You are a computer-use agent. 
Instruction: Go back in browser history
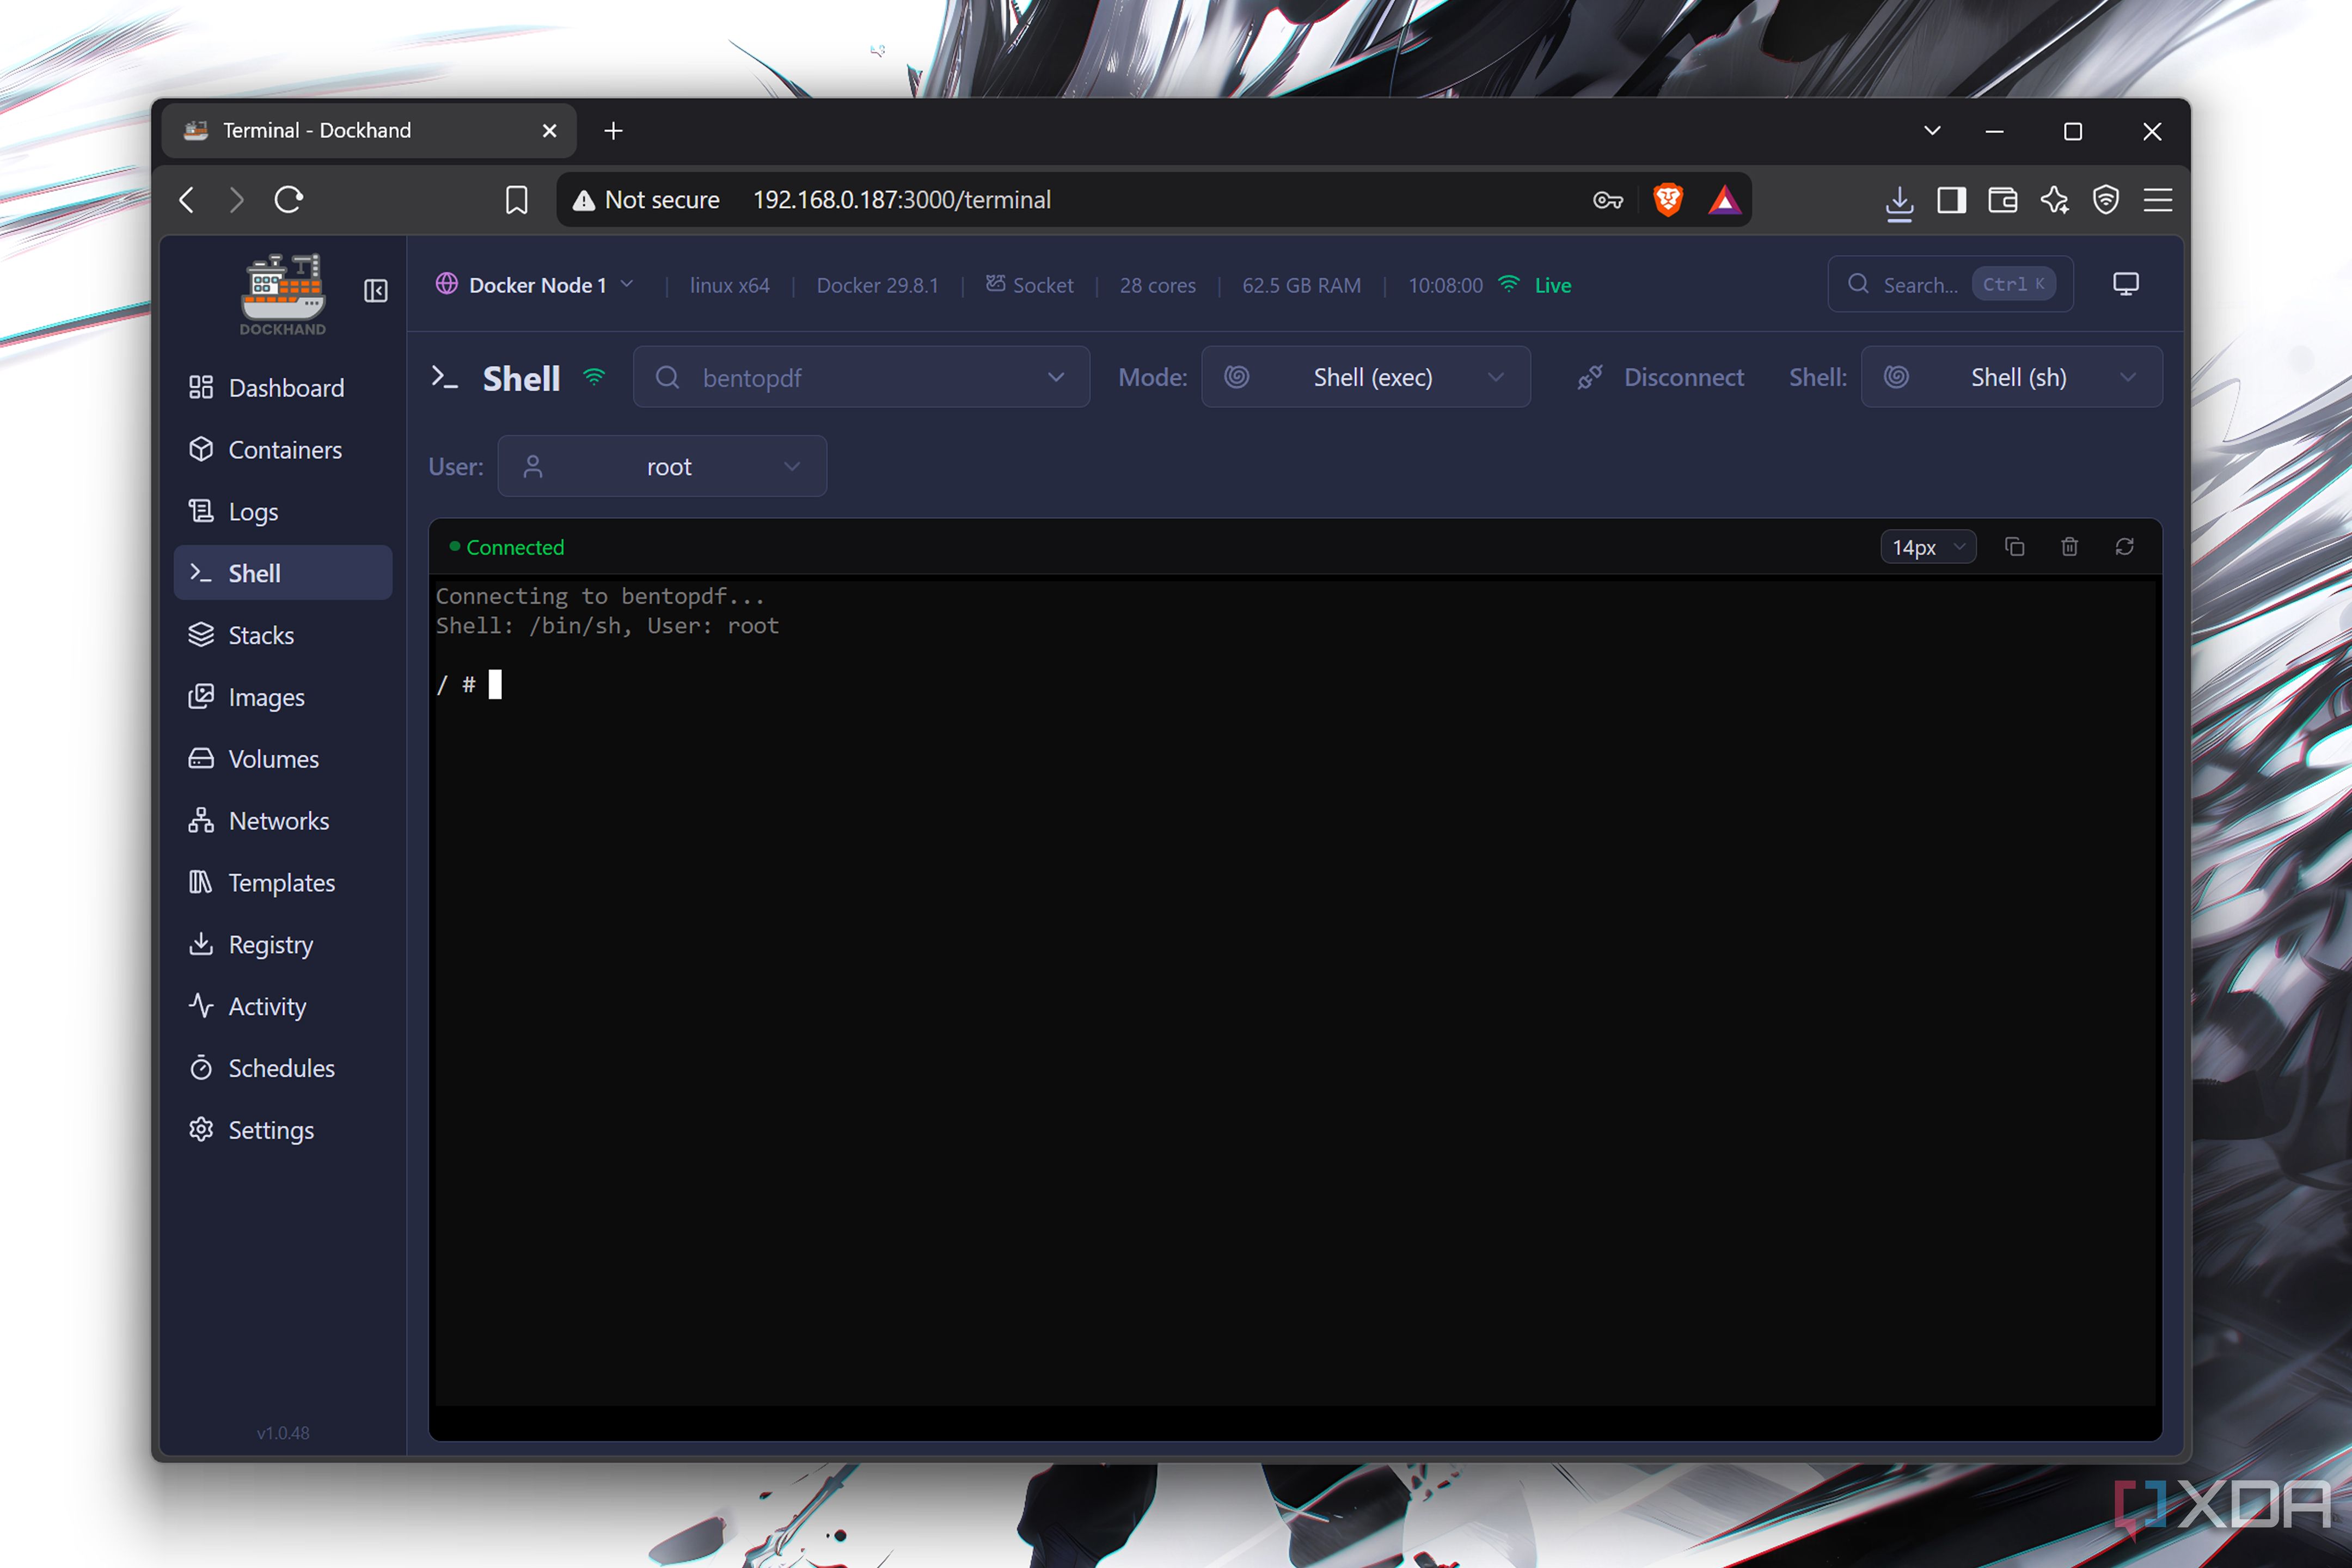pyautogui.click(x=187, y=200)
